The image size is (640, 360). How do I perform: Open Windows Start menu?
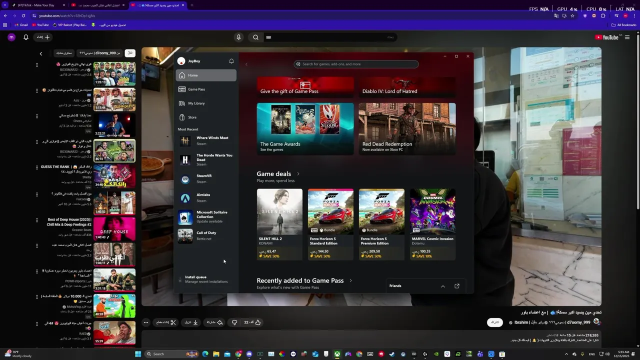coord(138,354)
